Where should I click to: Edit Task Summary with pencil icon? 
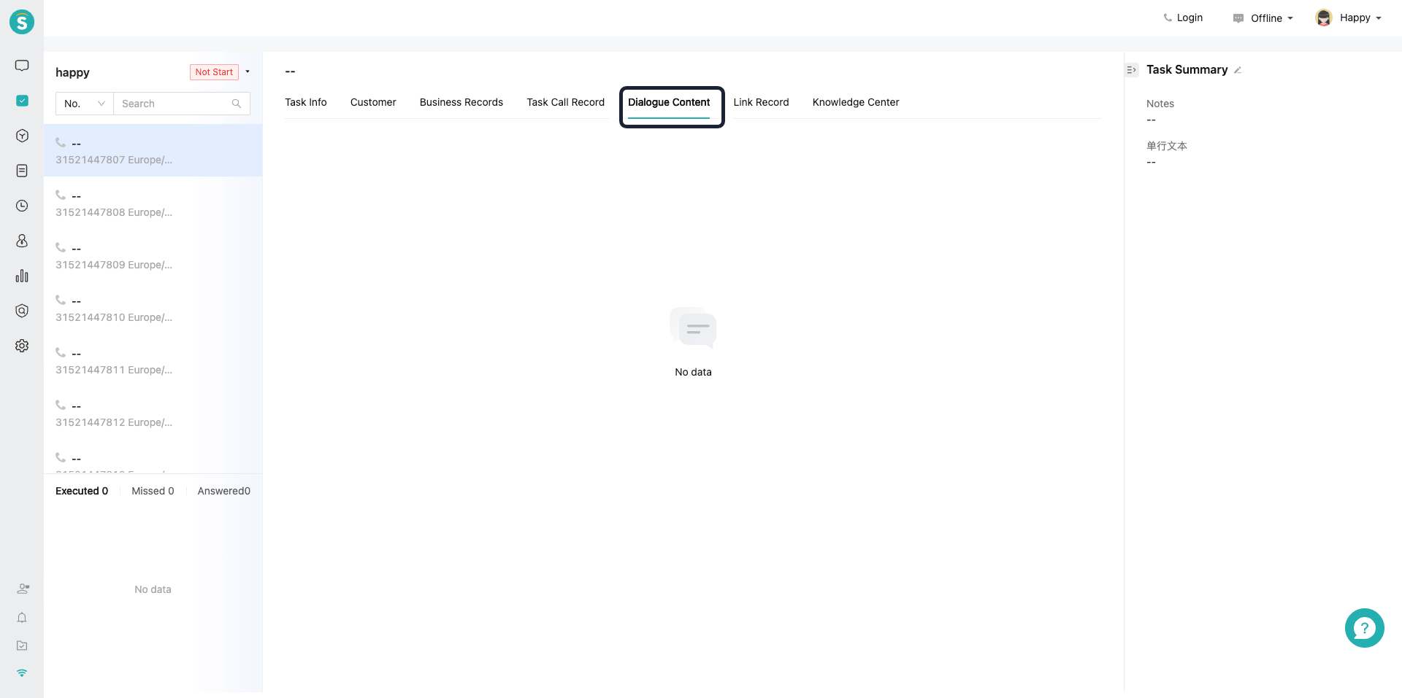(1238, 70)
